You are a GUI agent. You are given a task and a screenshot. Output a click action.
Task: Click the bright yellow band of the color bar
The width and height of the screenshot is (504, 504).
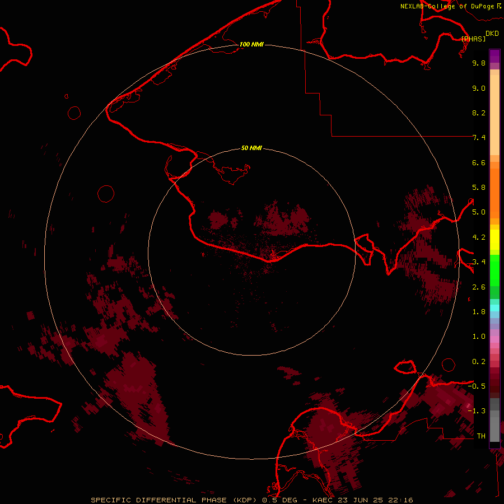click(494, 240)
